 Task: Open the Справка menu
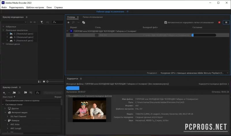pyautogui.click(x=59, y=8)
